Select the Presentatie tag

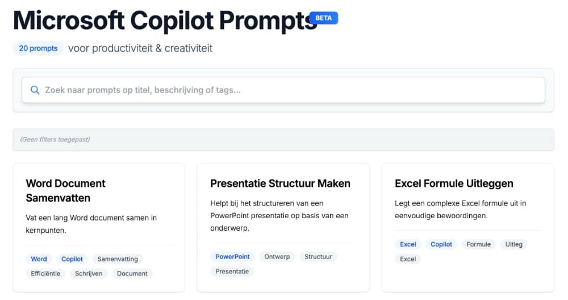tap(232, 272)
